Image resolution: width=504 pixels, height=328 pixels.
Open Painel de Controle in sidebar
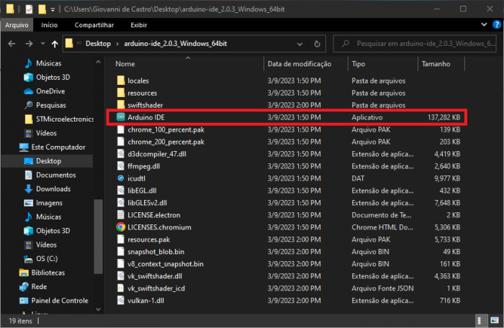(60, 301)
